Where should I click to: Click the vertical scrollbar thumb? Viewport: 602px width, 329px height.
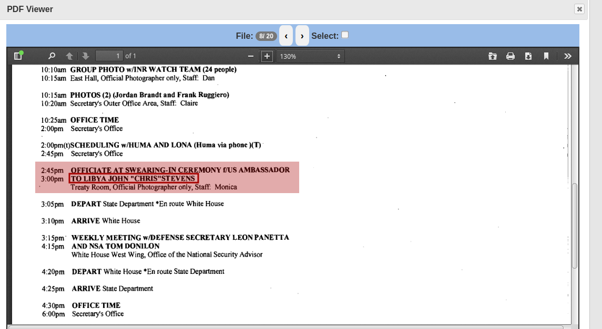(x=574, y=226)
